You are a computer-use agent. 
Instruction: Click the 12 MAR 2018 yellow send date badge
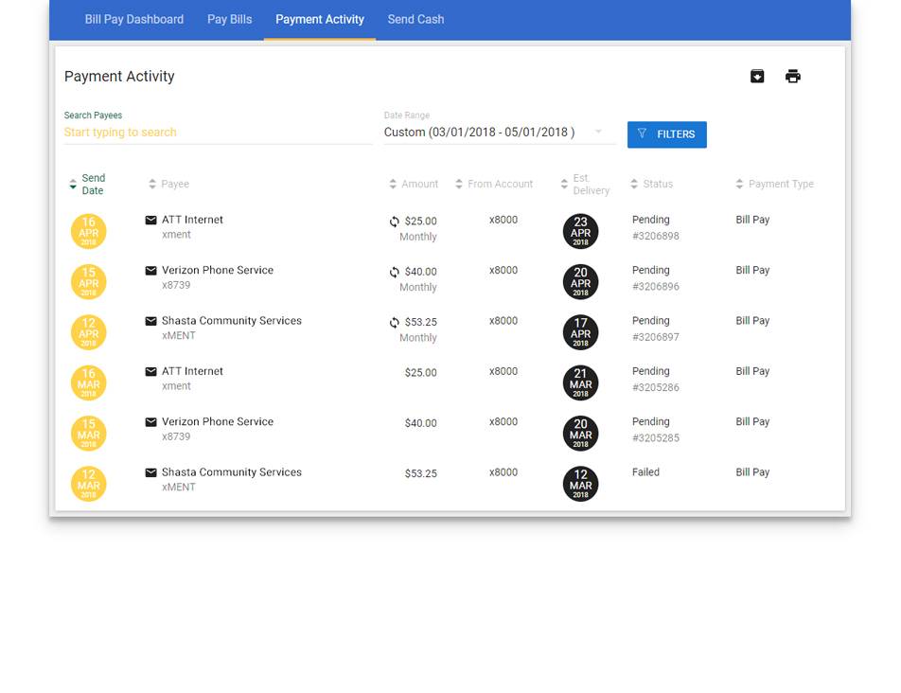pyautogui.click(x=89, y=484)
